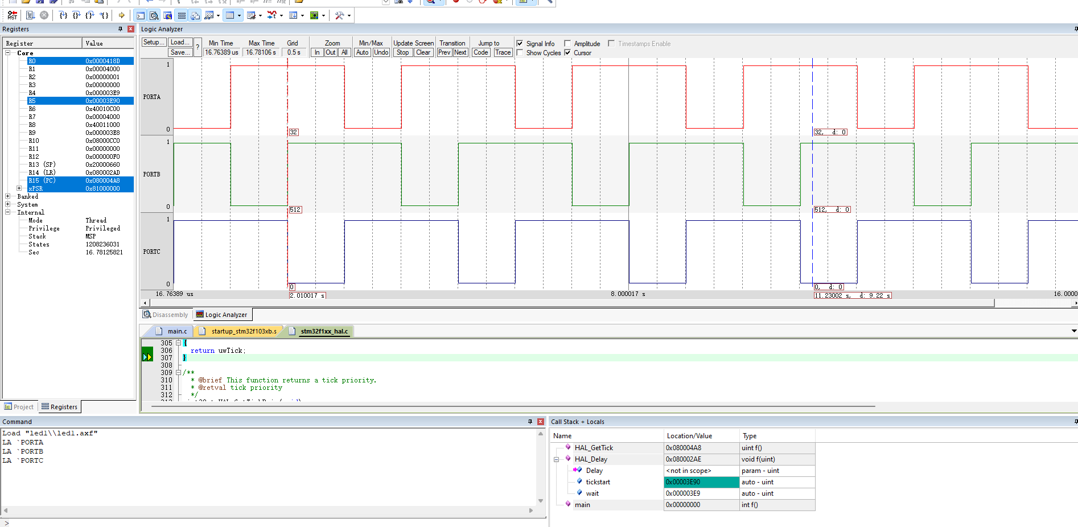Enable the Amplitude checkbox
This screenshot has width=1078, height=527.
tap(567, 43)
